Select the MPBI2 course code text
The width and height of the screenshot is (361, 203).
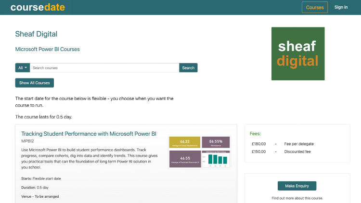point(28,141)
